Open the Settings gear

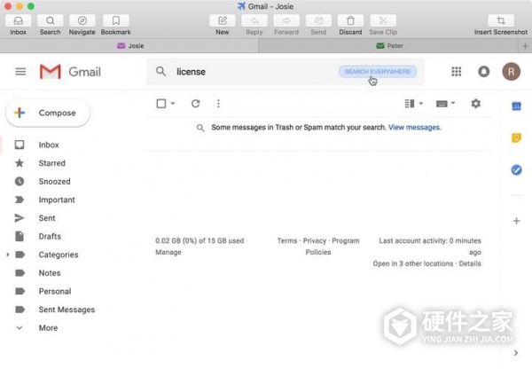[475, 104]
